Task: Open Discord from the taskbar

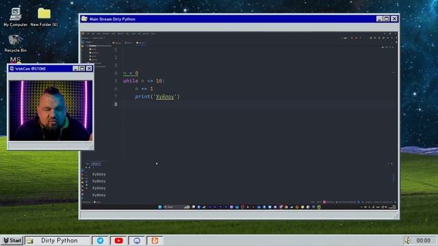Action: click(x=137, y=241)
